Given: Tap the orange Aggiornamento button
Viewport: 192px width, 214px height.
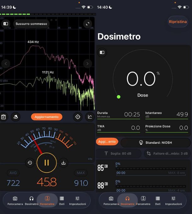Looking at the screenshot, I should [x=47, y=117].
